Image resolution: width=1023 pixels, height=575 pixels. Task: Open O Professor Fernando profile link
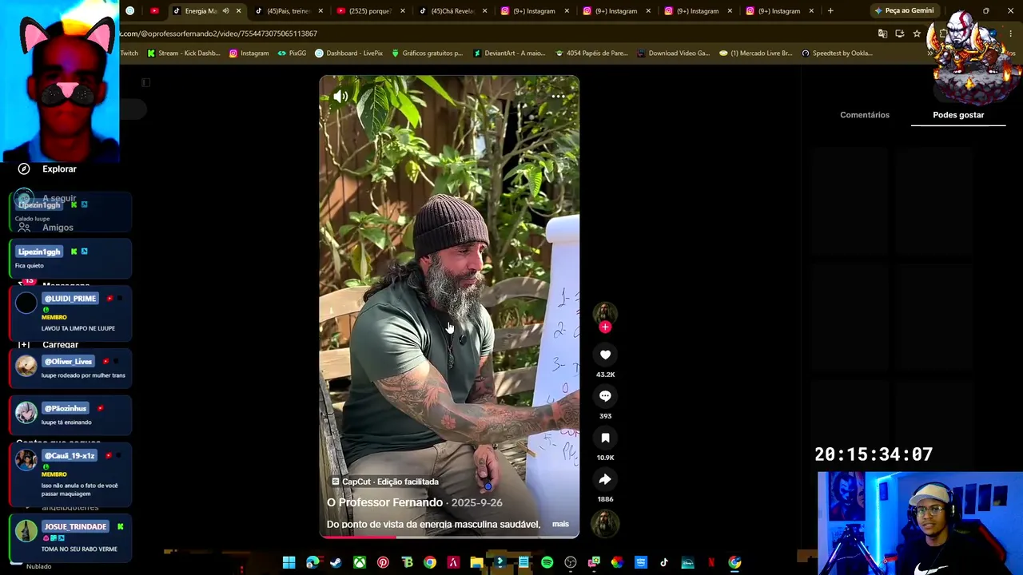point(384,502)
